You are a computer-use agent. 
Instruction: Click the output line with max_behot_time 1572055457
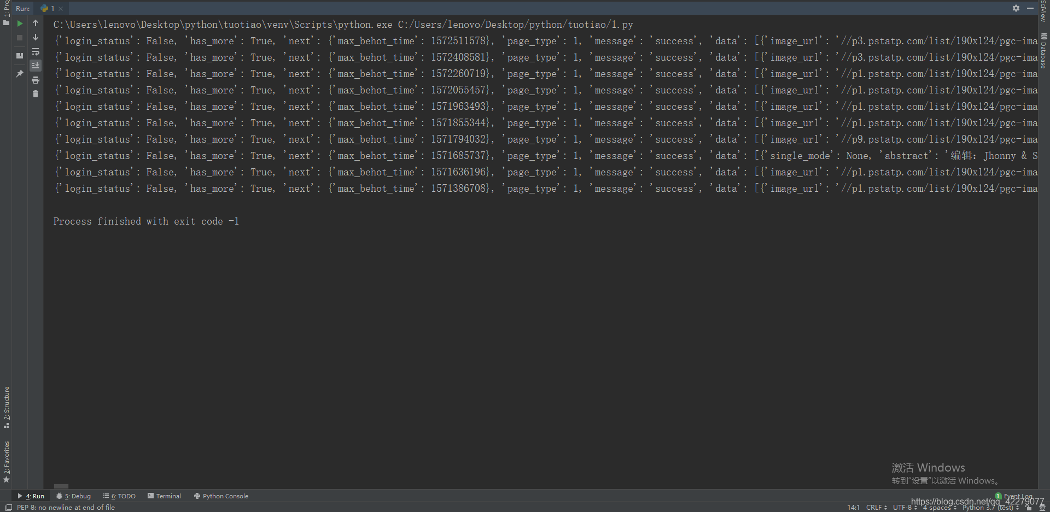click(545, 90)
